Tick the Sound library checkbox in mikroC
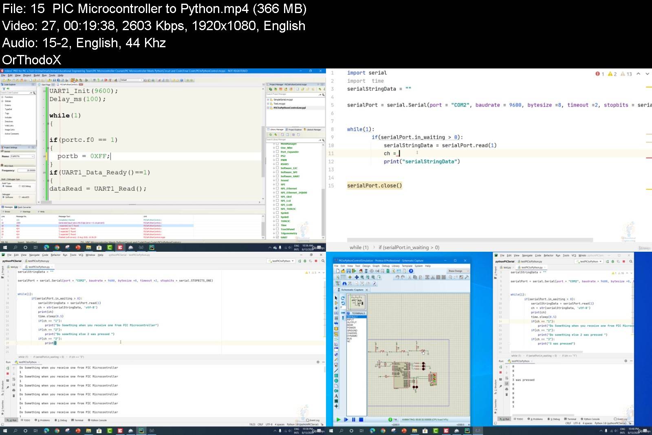Viewport: 652px width, 435px height. [278, 180]
